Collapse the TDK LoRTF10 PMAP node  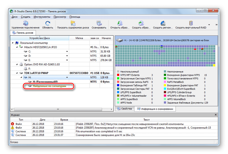17,73
